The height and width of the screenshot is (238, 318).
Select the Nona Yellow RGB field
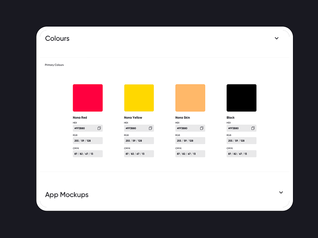tap(139, 141)
